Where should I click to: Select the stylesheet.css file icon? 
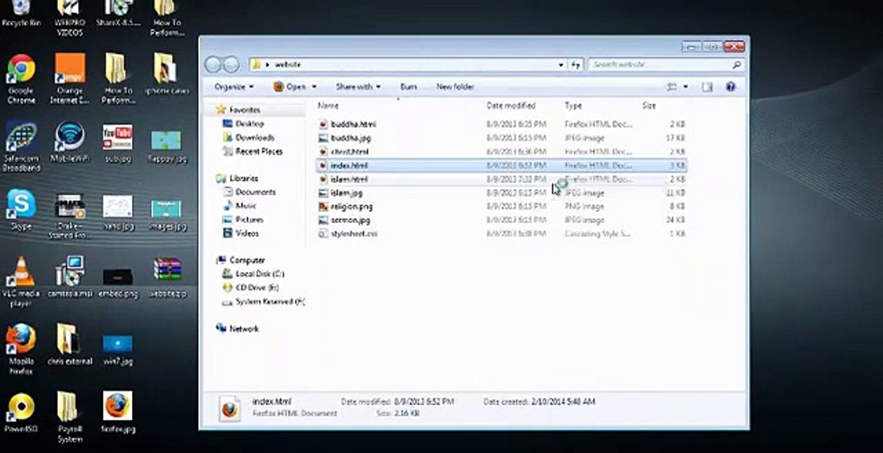323,234
